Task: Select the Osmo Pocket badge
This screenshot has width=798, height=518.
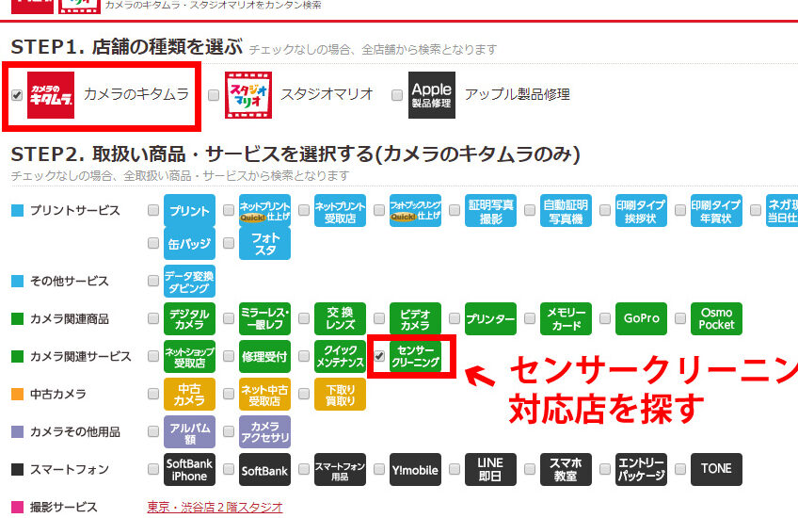Action: [716, 318]
